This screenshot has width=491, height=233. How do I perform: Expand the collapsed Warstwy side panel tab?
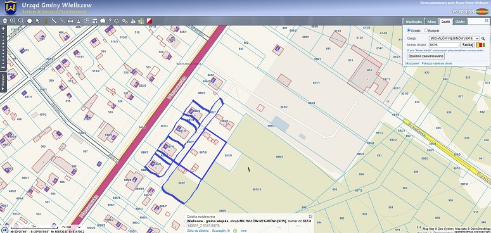point(3,82)
